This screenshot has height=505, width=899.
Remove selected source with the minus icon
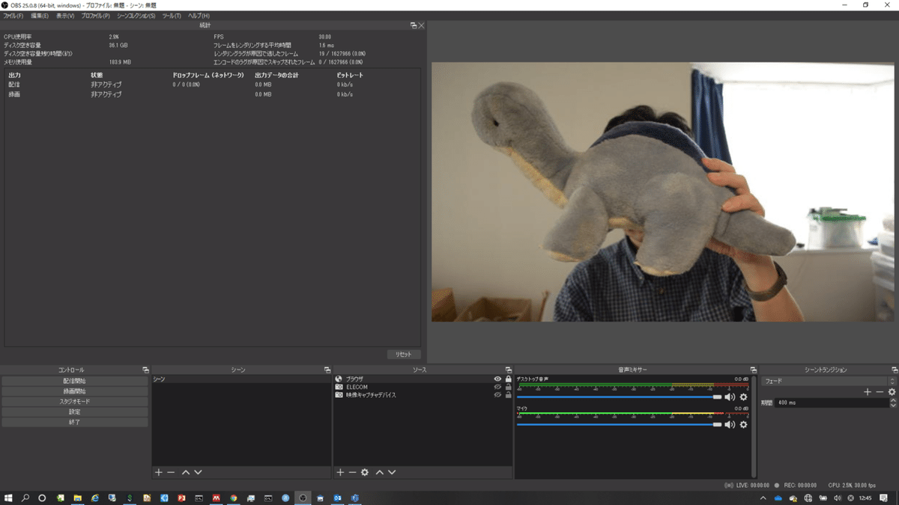[352, 473]
